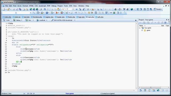Viewport: 171px width, 96px height.
Task: Click the Run button
Action: tap(29, 20)
